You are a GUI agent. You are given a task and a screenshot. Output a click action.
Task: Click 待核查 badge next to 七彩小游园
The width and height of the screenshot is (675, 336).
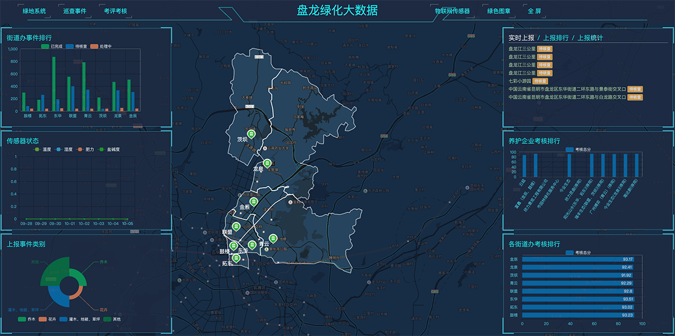coord(541,81)
